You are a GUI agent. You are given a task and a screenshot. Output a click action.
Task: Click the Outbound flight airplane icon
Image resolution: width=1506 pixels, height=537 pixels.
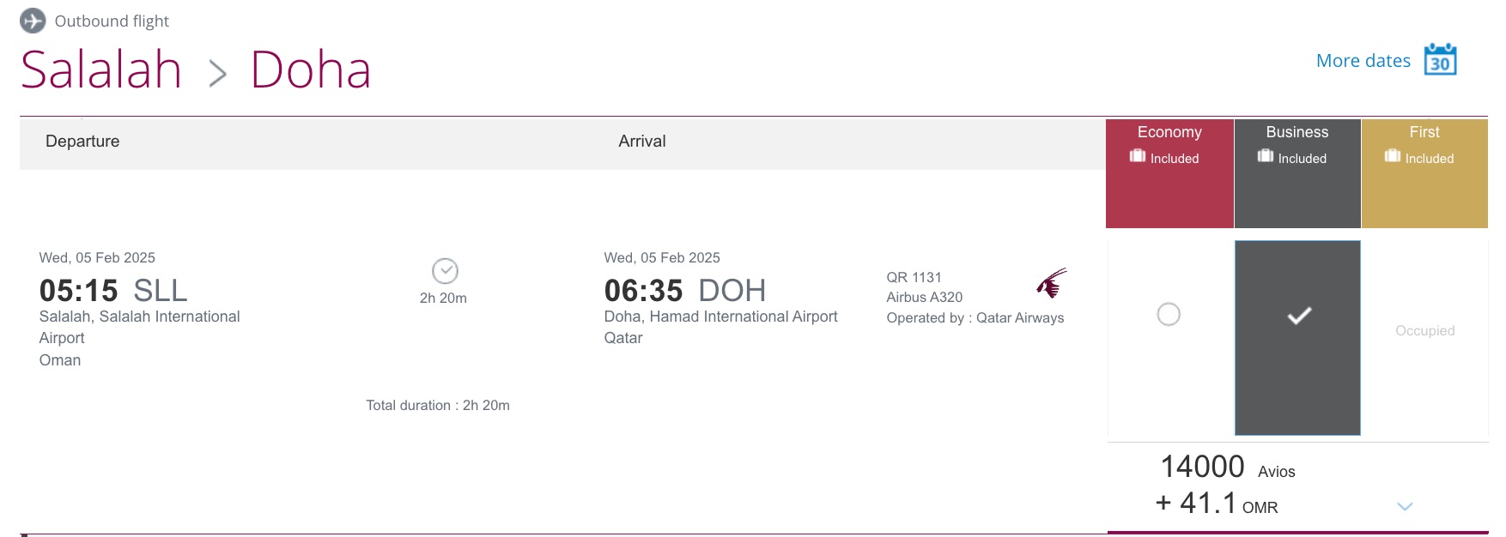coord(33,20)
